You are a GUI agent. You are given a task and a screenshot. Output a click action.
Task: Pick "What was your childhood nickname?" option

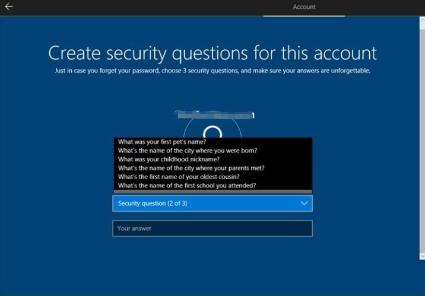pyautogui.click(x=169, y=160)
